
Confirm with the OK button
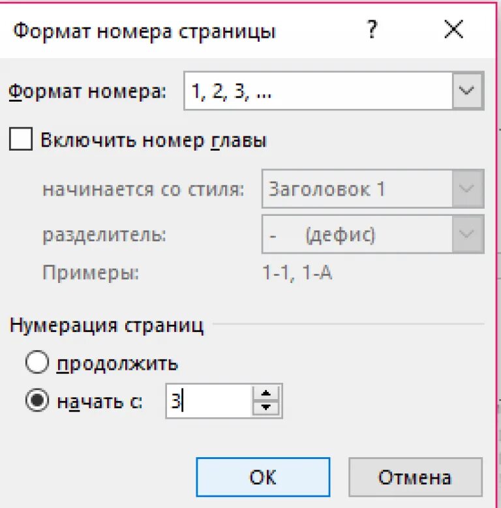(263, 477)
